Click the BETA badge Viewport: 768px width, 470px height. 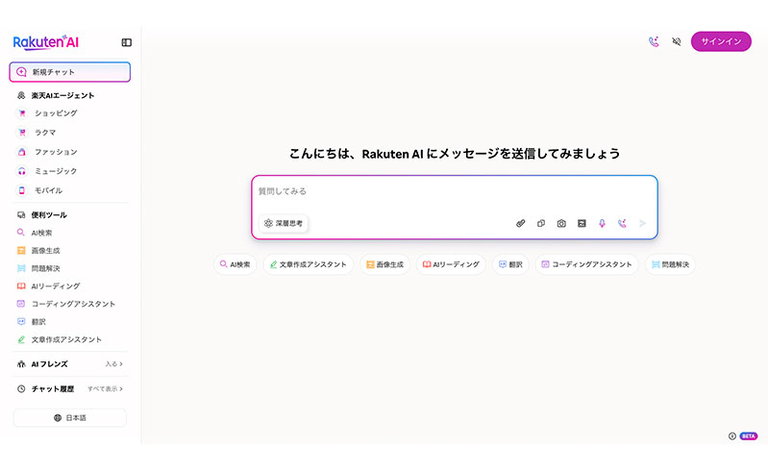click(x=749, y=436)
